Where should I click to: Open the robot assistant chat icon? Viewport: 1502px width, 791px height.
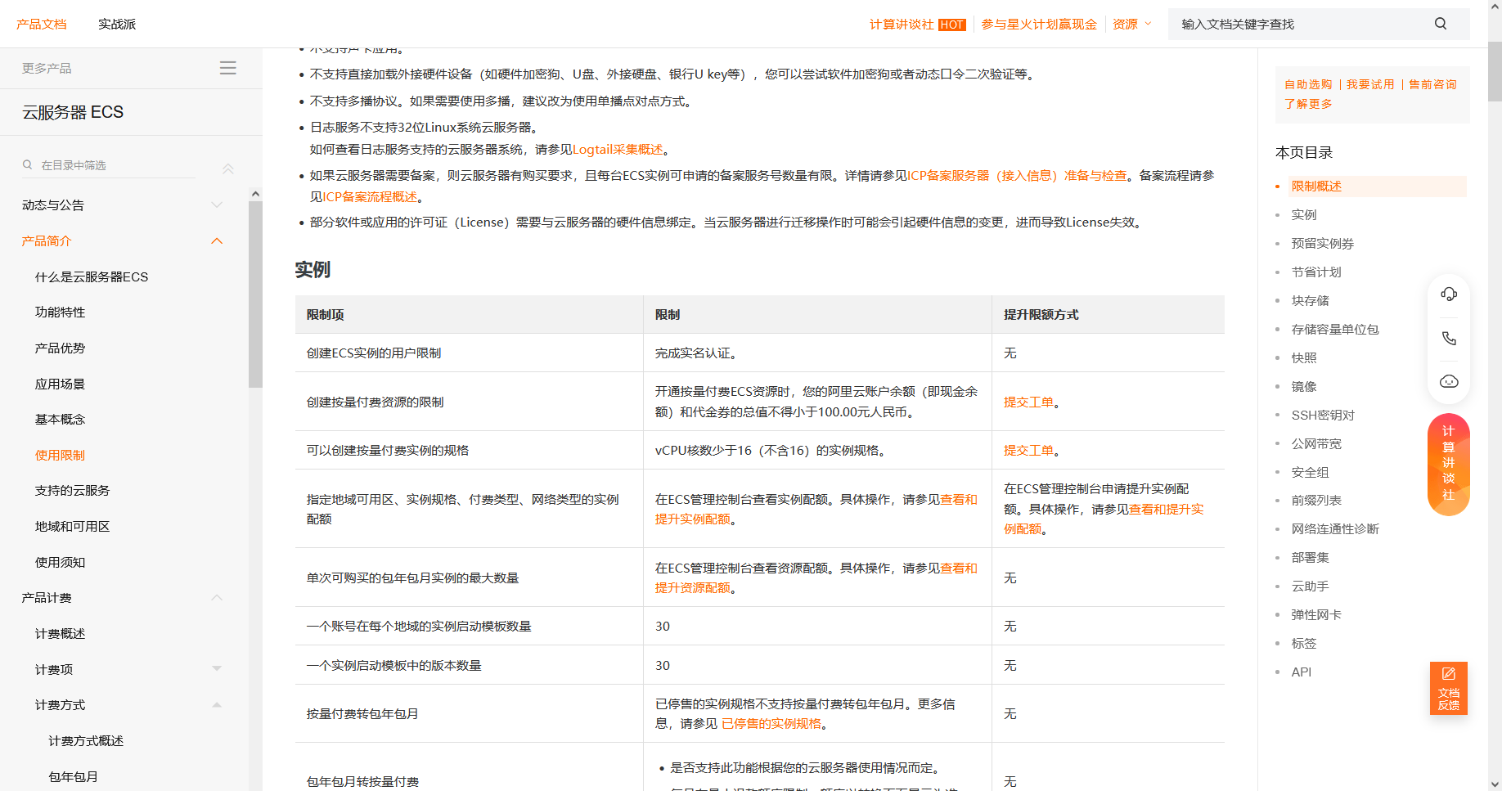[1449, 381]
